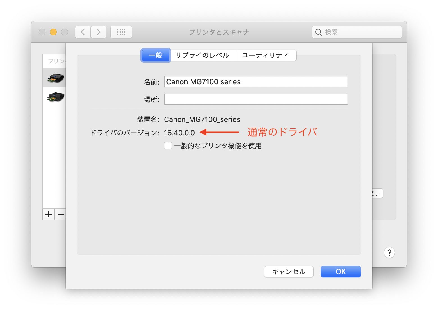Click the driver version value 16.40.0.0
Screen dimensions: 438x309
click(x=179, y=133)
